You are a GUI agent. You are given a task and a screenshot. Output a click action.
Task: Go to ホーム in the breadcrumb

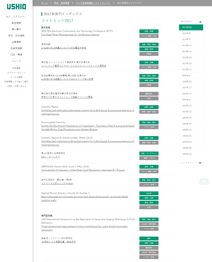45,3
